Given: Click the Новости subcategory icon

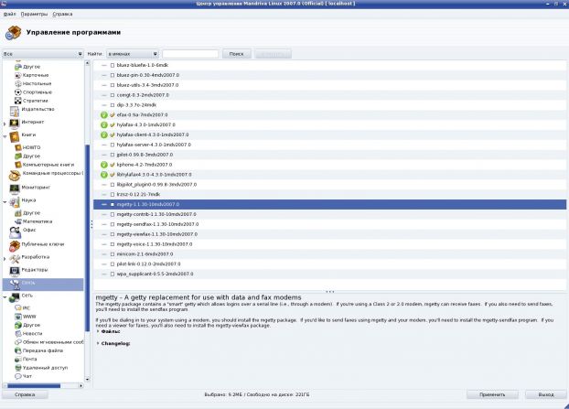Looking at the screenshot, I should coord(17,334).
